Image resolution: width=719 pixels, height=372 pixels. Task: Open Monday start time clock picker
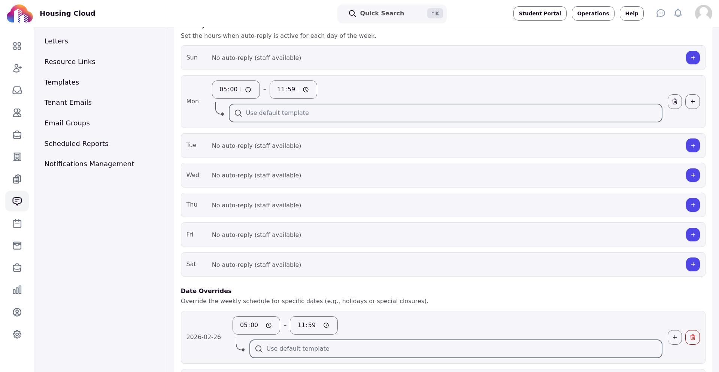pos(248,89)
